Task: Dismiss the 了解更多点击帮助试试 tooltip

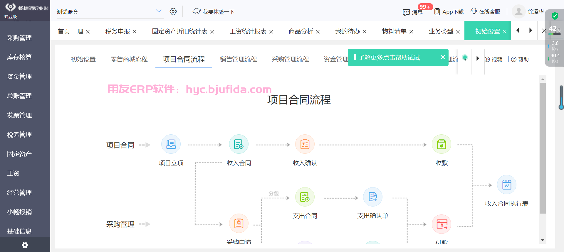Action: pos(443,57)
